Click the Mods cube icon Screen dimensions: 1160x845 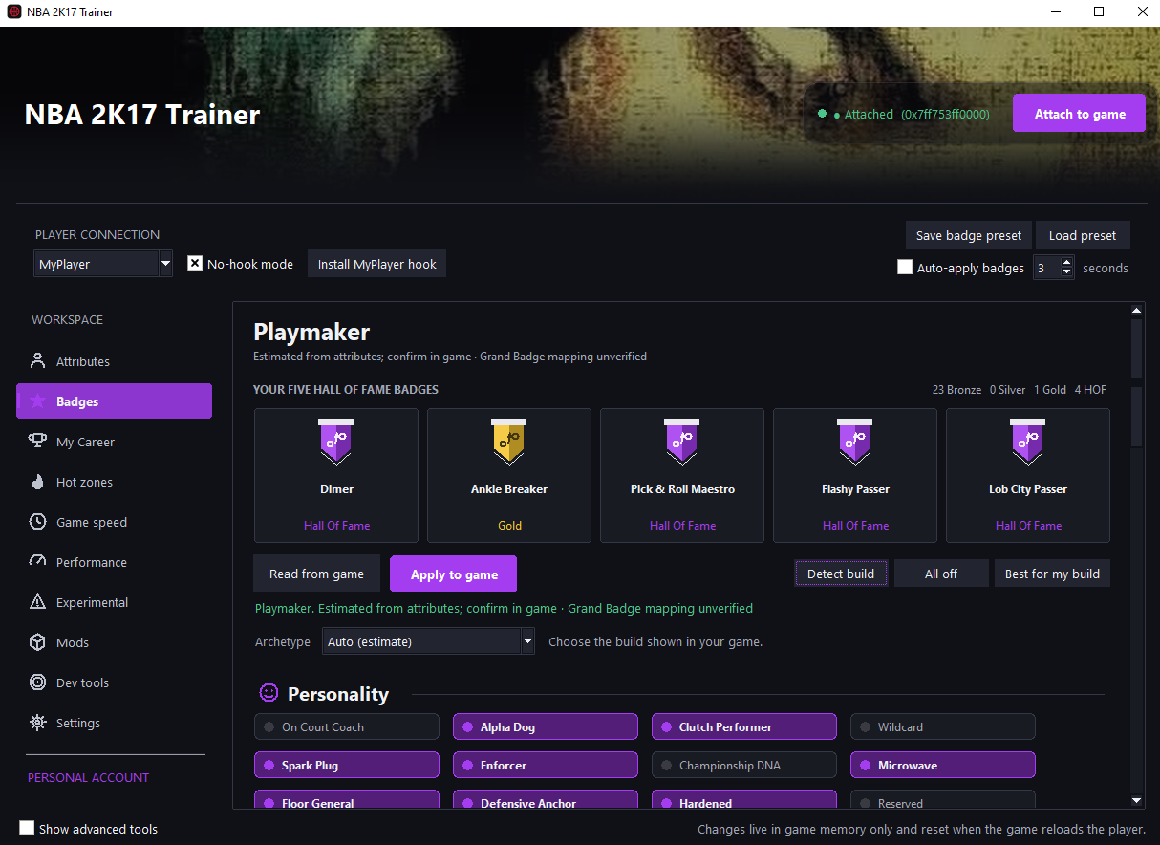point(37,642)
